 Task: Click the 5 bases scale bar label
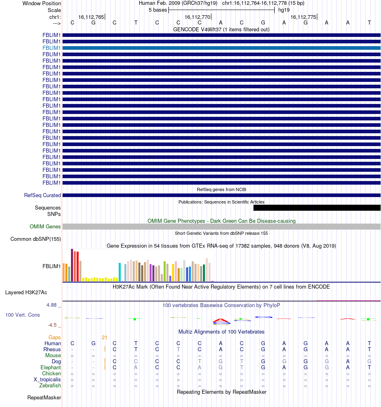coord(158,10)
